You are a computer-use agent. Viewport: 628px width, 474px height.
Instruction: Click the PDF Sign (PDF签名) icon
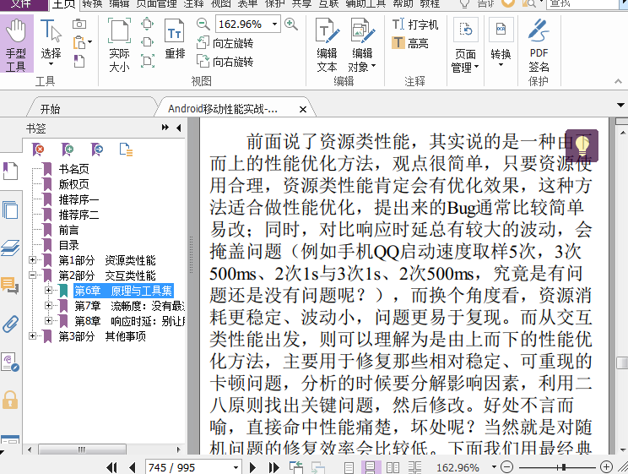pyautogui.click(x=539, y=30)
